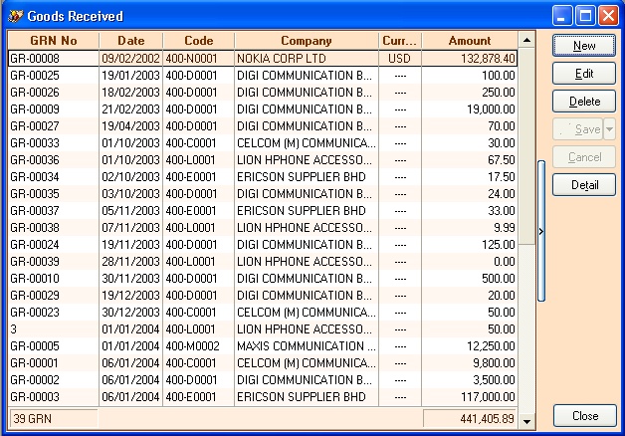Sort by the Date column header
Screen dimensions: 625x436
(130, 40)
